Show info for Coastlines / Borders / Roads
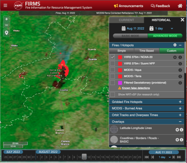 [x=182, y=140]
